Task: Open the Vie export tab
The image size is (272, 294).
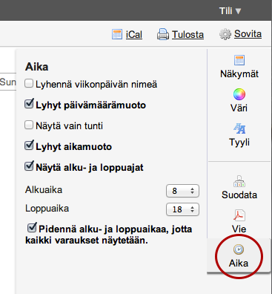Action: coord(239,229)
